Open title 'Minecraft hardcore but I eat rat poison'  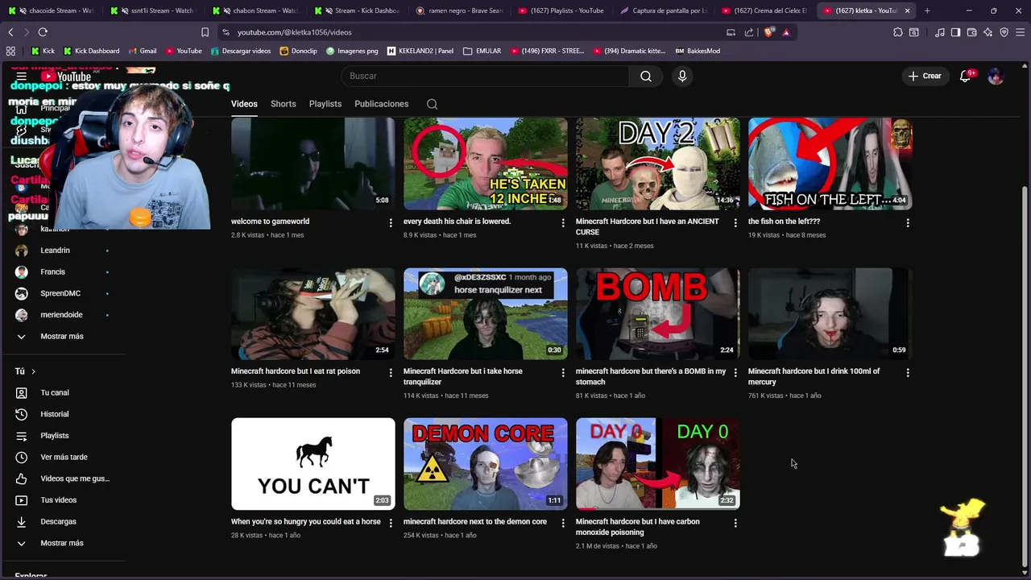point(296,371)
